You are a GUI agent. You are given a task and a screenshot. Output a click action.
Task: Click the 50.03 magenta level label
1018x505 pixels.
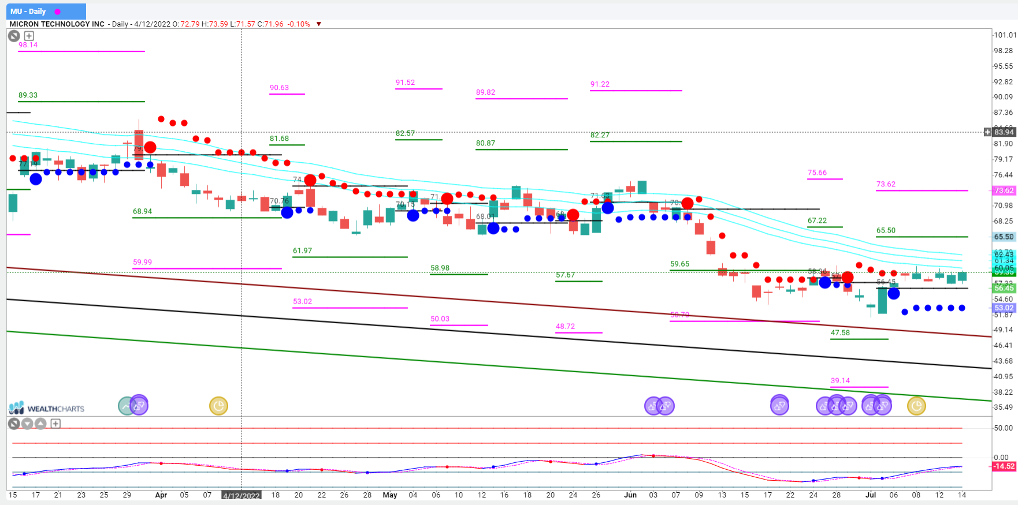pyautogui.click(x=440, y=319)
